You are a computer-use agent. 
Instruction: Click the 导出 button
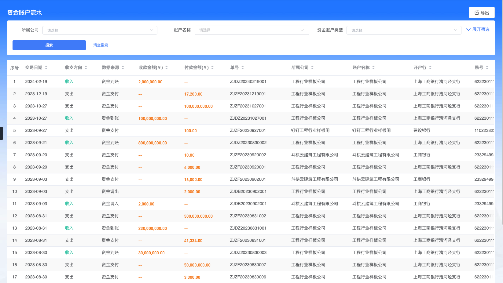coord(482,12)
